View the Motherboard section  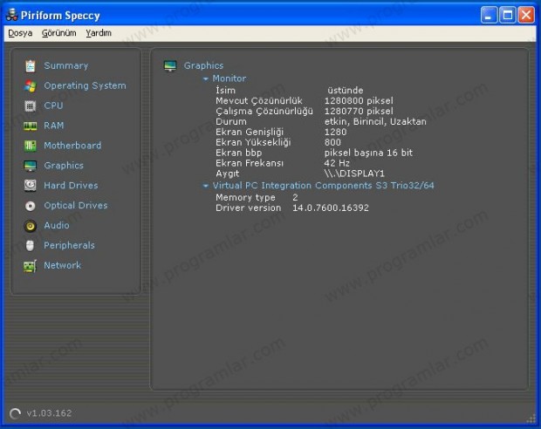click(72, 146)
